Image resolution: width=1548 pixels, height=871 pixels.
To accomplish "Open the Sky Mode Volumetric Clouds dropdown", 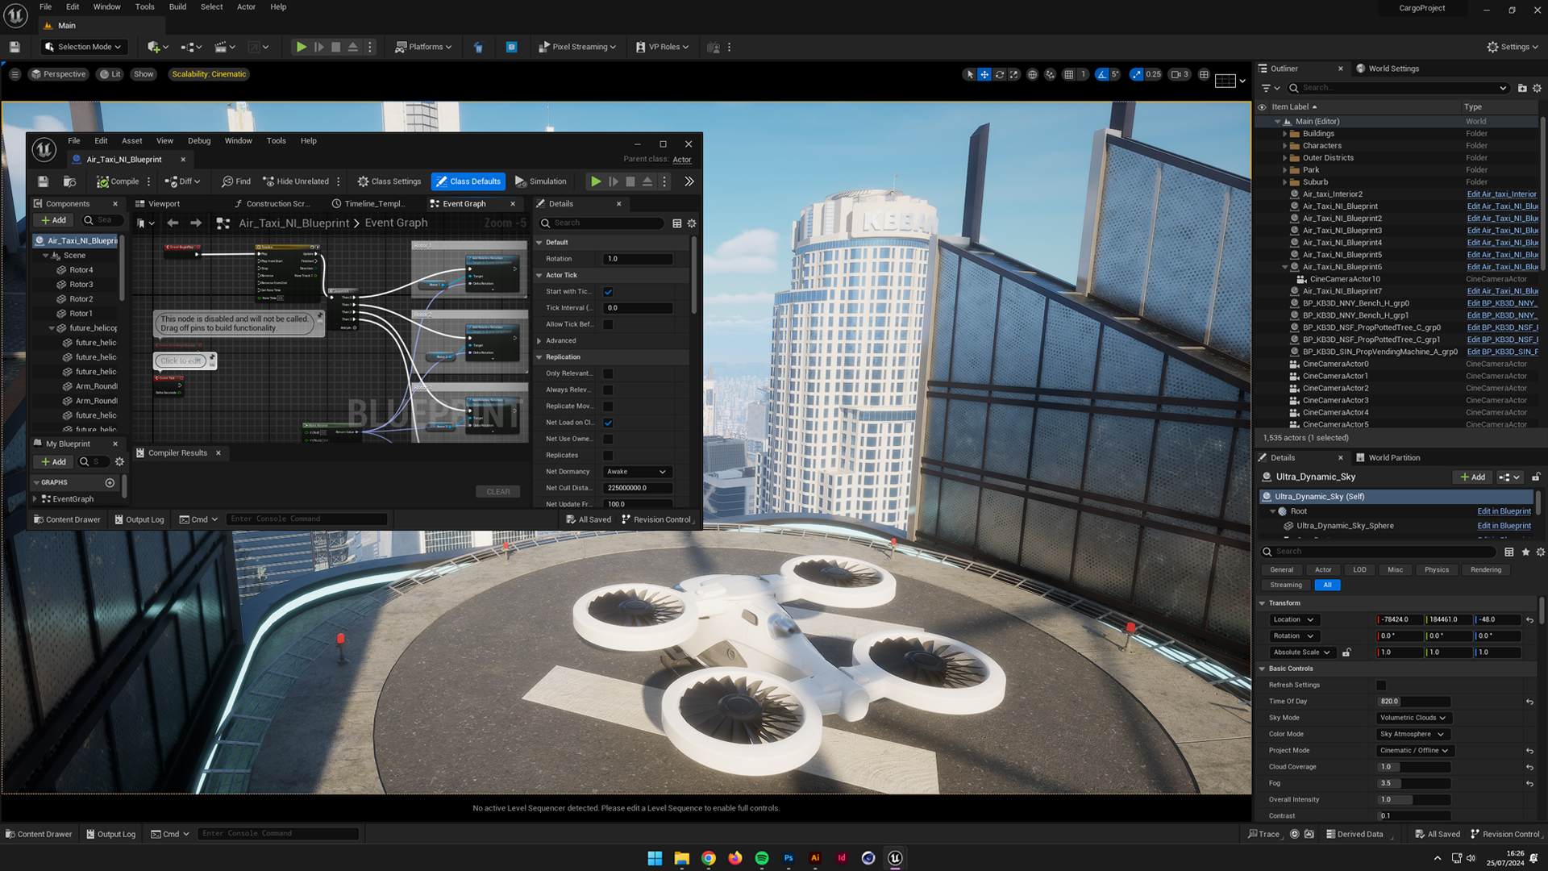I will (1413, 718).
